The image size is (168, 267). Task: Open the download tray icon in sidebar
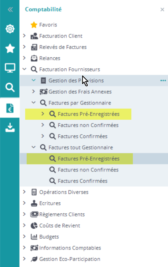(10, 128)
